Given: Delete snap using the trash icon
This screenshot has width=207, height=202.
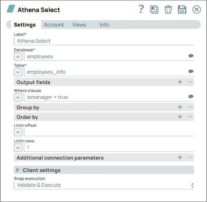Looking at the screenshot, I should pyautogui.click(x=168, y=9).
